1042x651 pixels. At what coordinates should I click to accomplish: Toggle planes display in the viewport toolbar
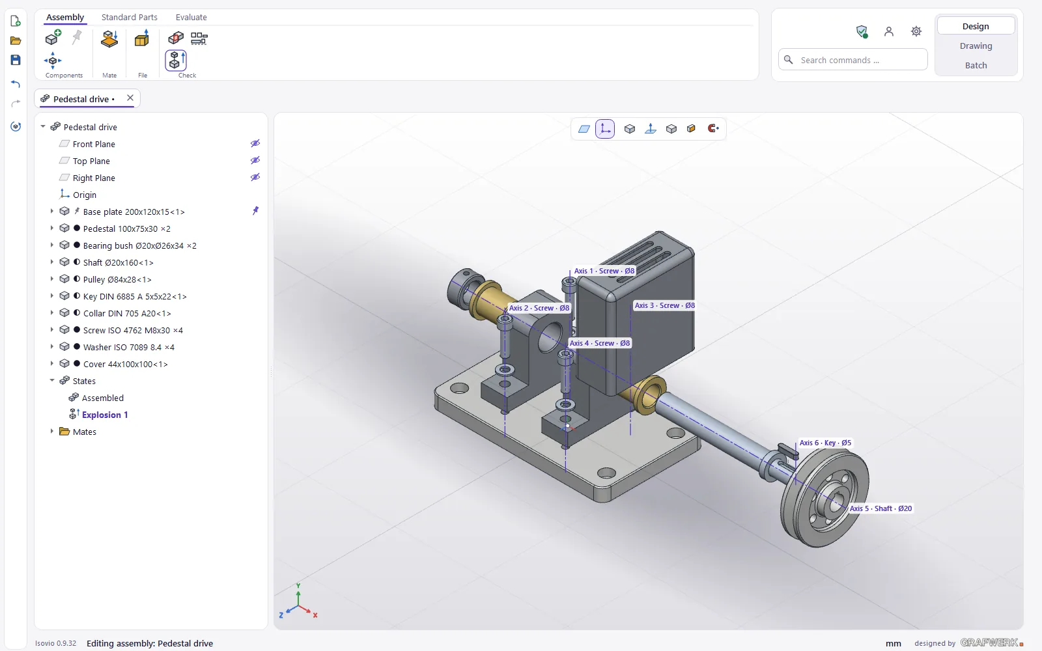[x=584, y=129]
